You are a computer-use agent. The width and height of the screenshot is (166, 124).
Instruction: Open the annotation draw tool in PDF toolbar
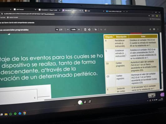point(96,29)
